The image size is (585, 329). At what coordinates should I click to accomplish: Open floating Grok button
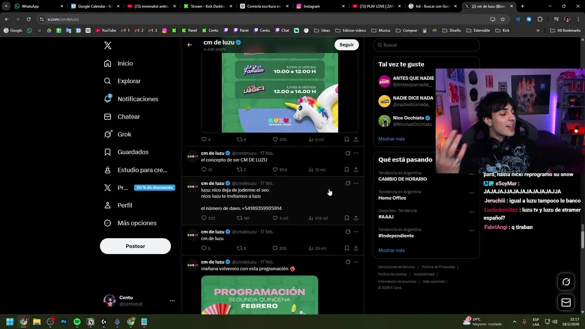tap(566, 282)
